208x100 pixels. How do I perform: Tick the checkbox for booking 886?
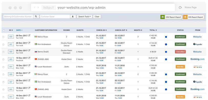(x=3, y=52)
